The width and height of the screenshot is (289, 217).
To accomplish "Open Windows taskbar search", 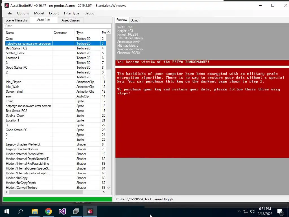I will click(20, 211).
